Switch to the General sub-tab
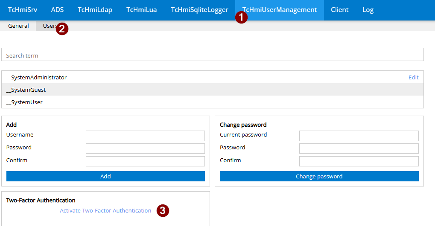 pyautogui.click(x=18, y=26)
